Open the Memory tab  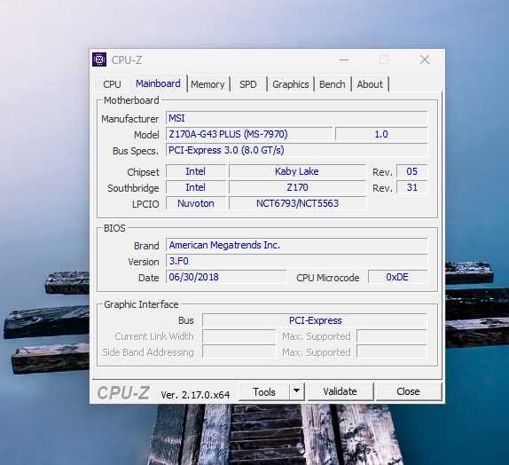click(x=208, y=84)
